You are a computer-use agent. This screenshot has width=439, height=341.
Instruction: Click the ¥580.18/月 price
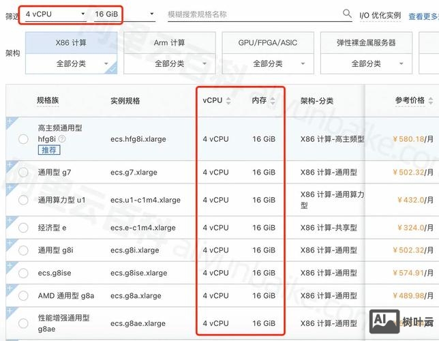click(413, 139)
